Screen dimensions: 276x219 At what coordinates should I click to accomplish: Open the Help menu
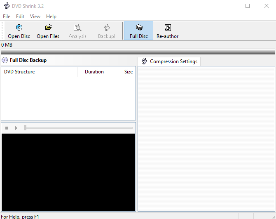(51, 16)
